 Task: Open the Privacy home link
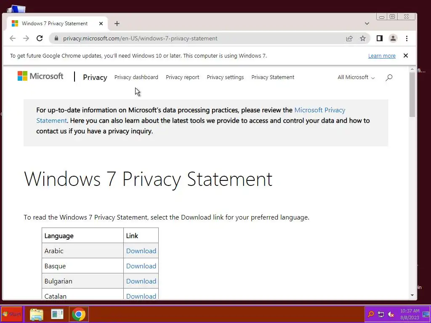[x=95, y=77]
